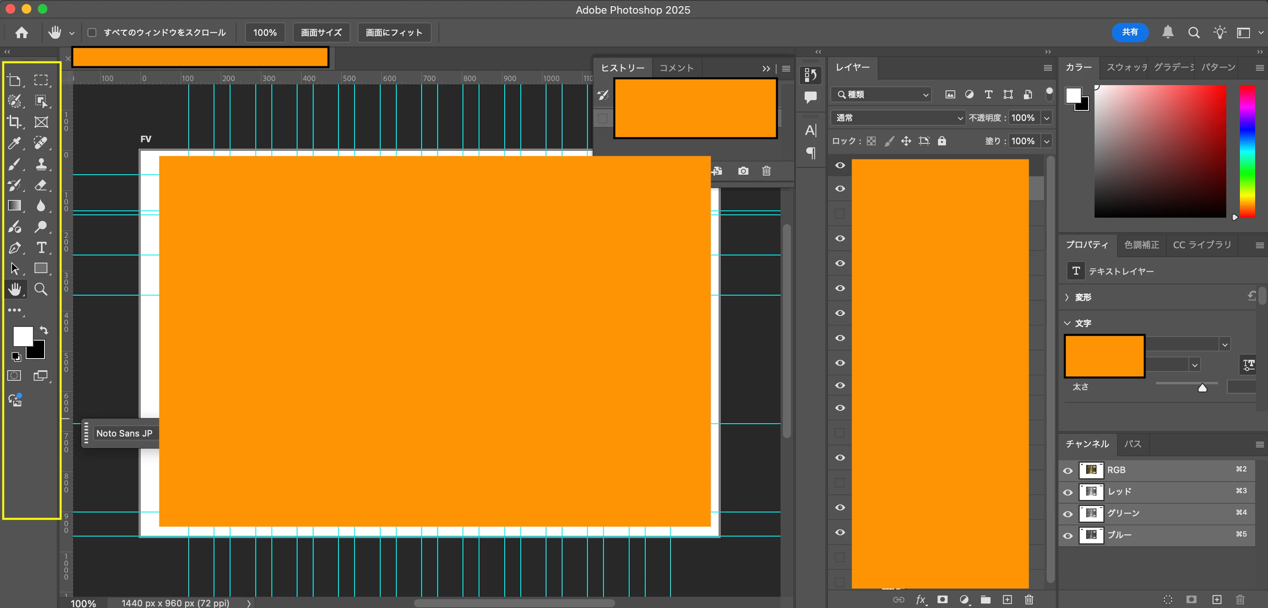Hide the Red channel eye icon

(1067, 492)
